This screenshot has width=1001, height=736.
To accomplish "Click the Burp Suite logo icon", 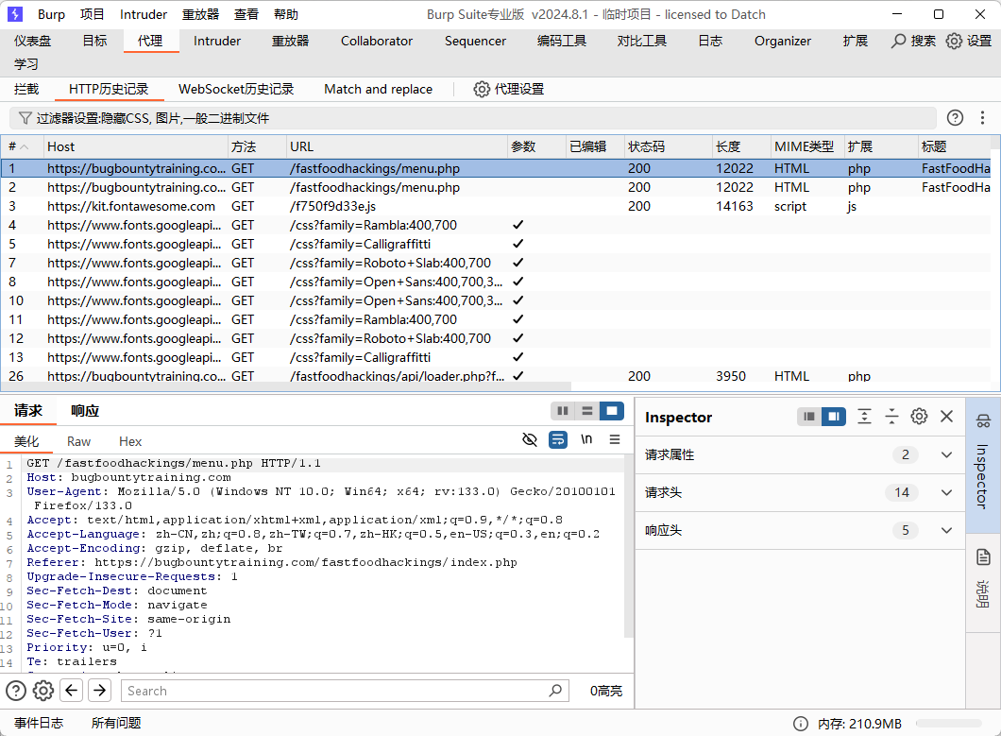I will pos(15,14).
